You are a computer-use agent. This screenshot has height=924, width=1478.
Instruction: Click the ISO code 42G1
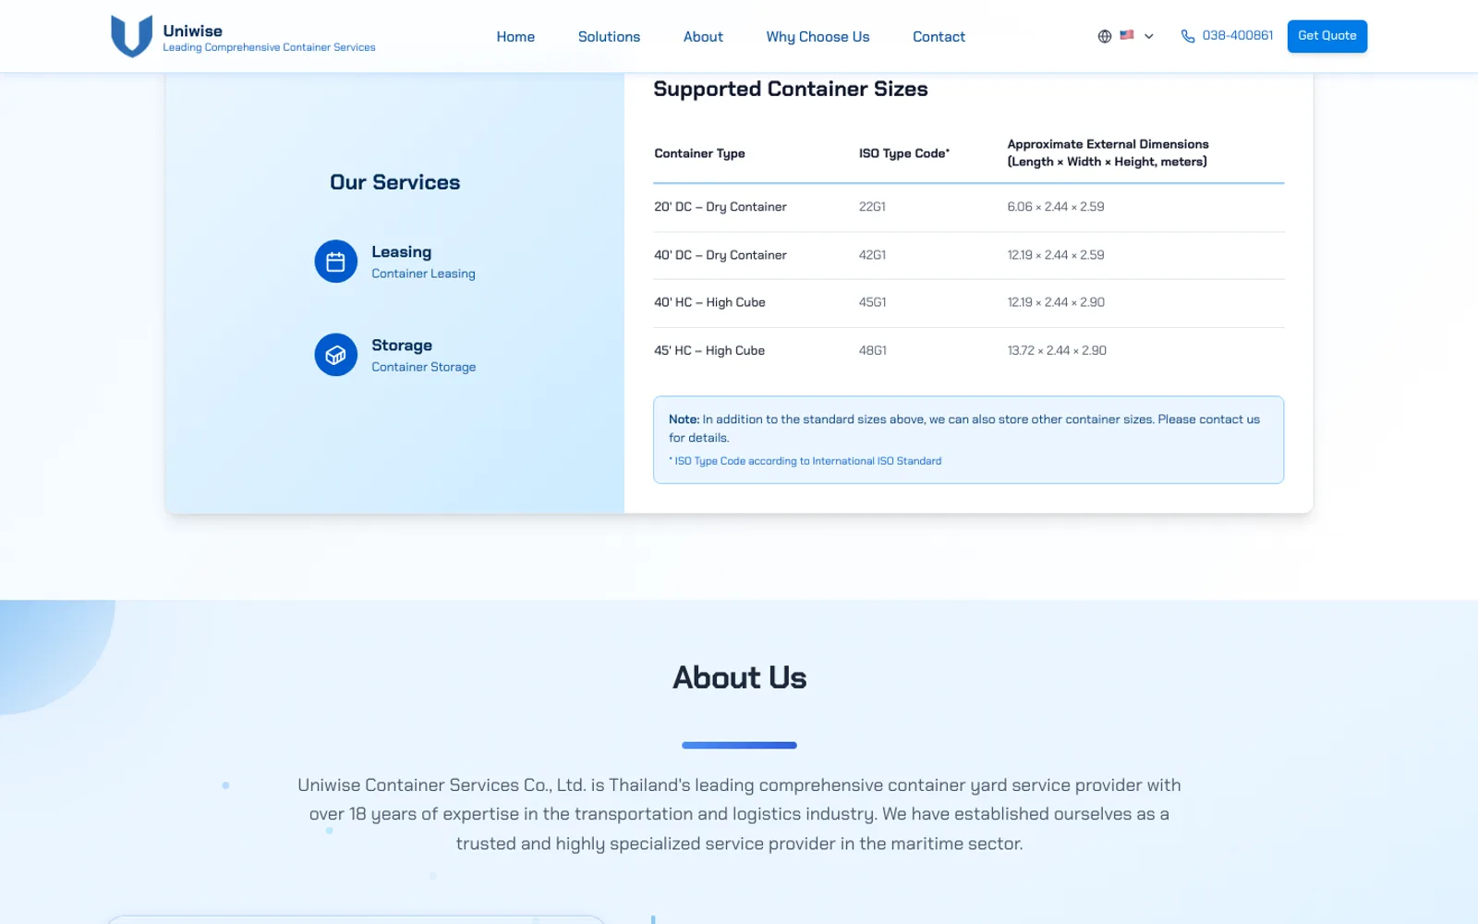pos(872,255)
